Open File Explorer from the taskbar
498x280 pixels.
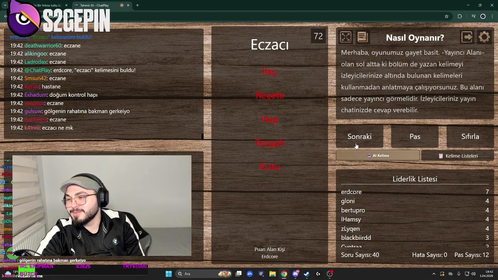click(x=272, y=274)
